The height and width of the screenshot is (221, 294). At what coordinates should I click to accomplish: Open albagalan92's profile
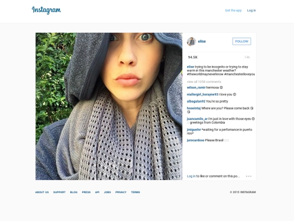pos(196,101)
